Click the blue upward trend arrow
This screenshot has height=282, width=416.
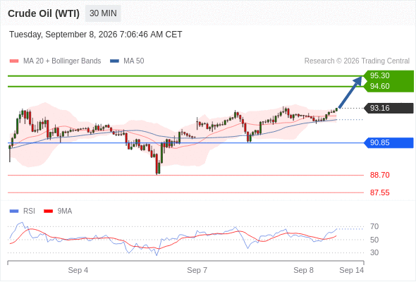[350, 92]
